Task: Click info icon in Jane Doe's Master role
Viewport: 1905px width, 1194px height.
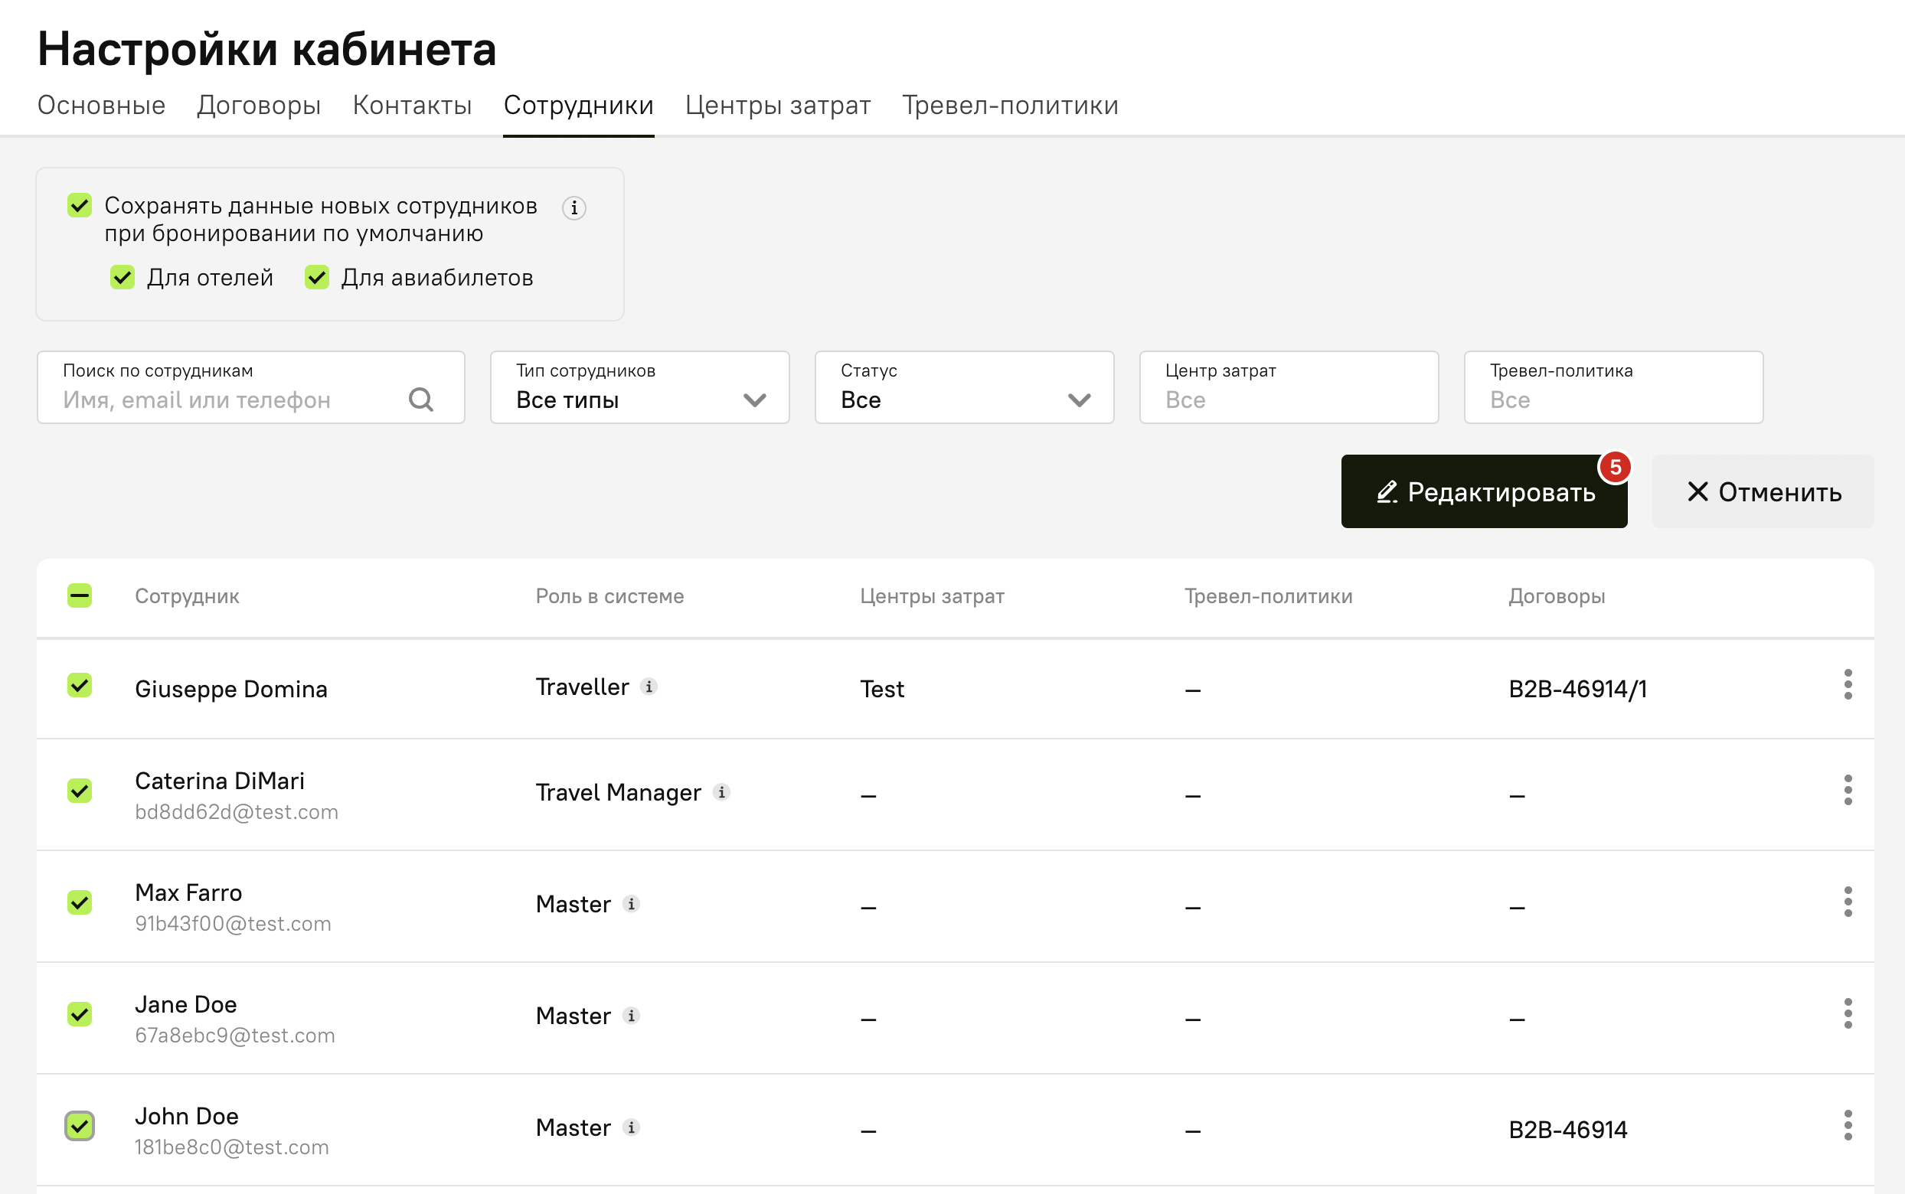Action: pos(631,1016)
